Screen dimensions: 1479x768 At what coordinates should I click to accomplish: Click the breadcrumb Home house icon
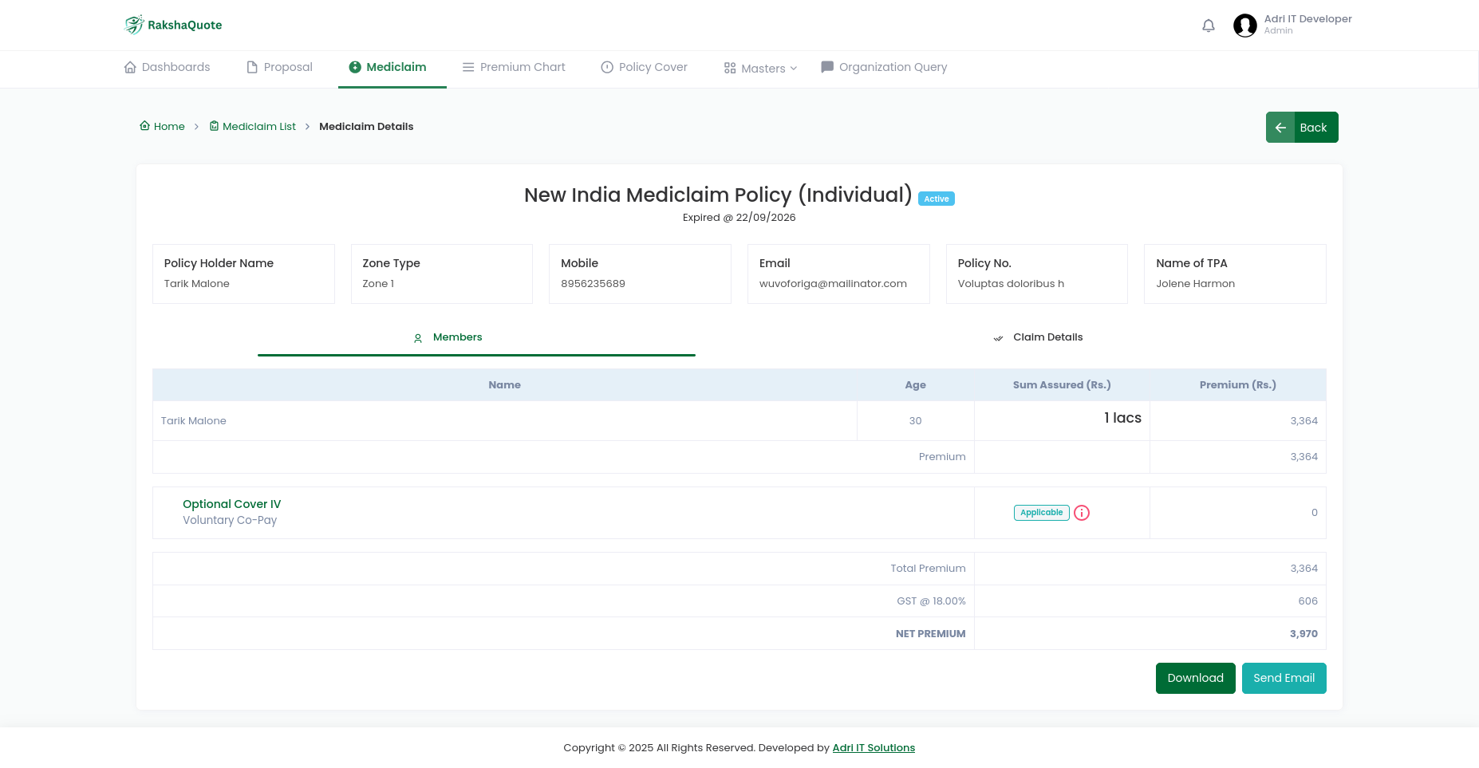click(144, 126)
